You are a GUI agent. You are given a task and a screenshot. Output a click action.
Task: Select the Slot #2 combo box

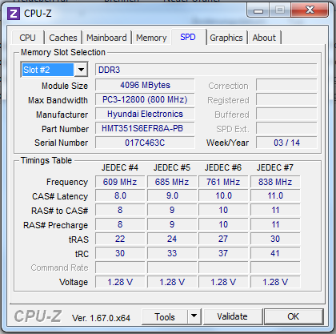click(x=54, y=70)
